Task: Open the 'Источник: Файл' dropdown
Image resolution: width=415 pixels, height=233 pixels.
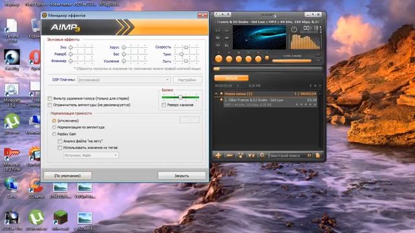Action: 91,155
